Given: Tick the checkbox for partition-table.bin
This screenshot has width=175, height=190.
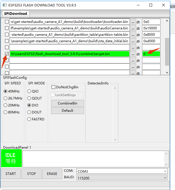Looking at the screenshot, I should (x=7, y=35).
